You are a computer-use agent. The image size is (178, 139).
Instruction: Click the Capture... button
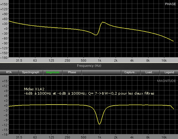131,72
